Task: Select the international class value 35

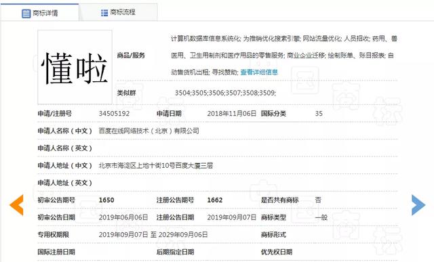Action: [x=319, y=114]
